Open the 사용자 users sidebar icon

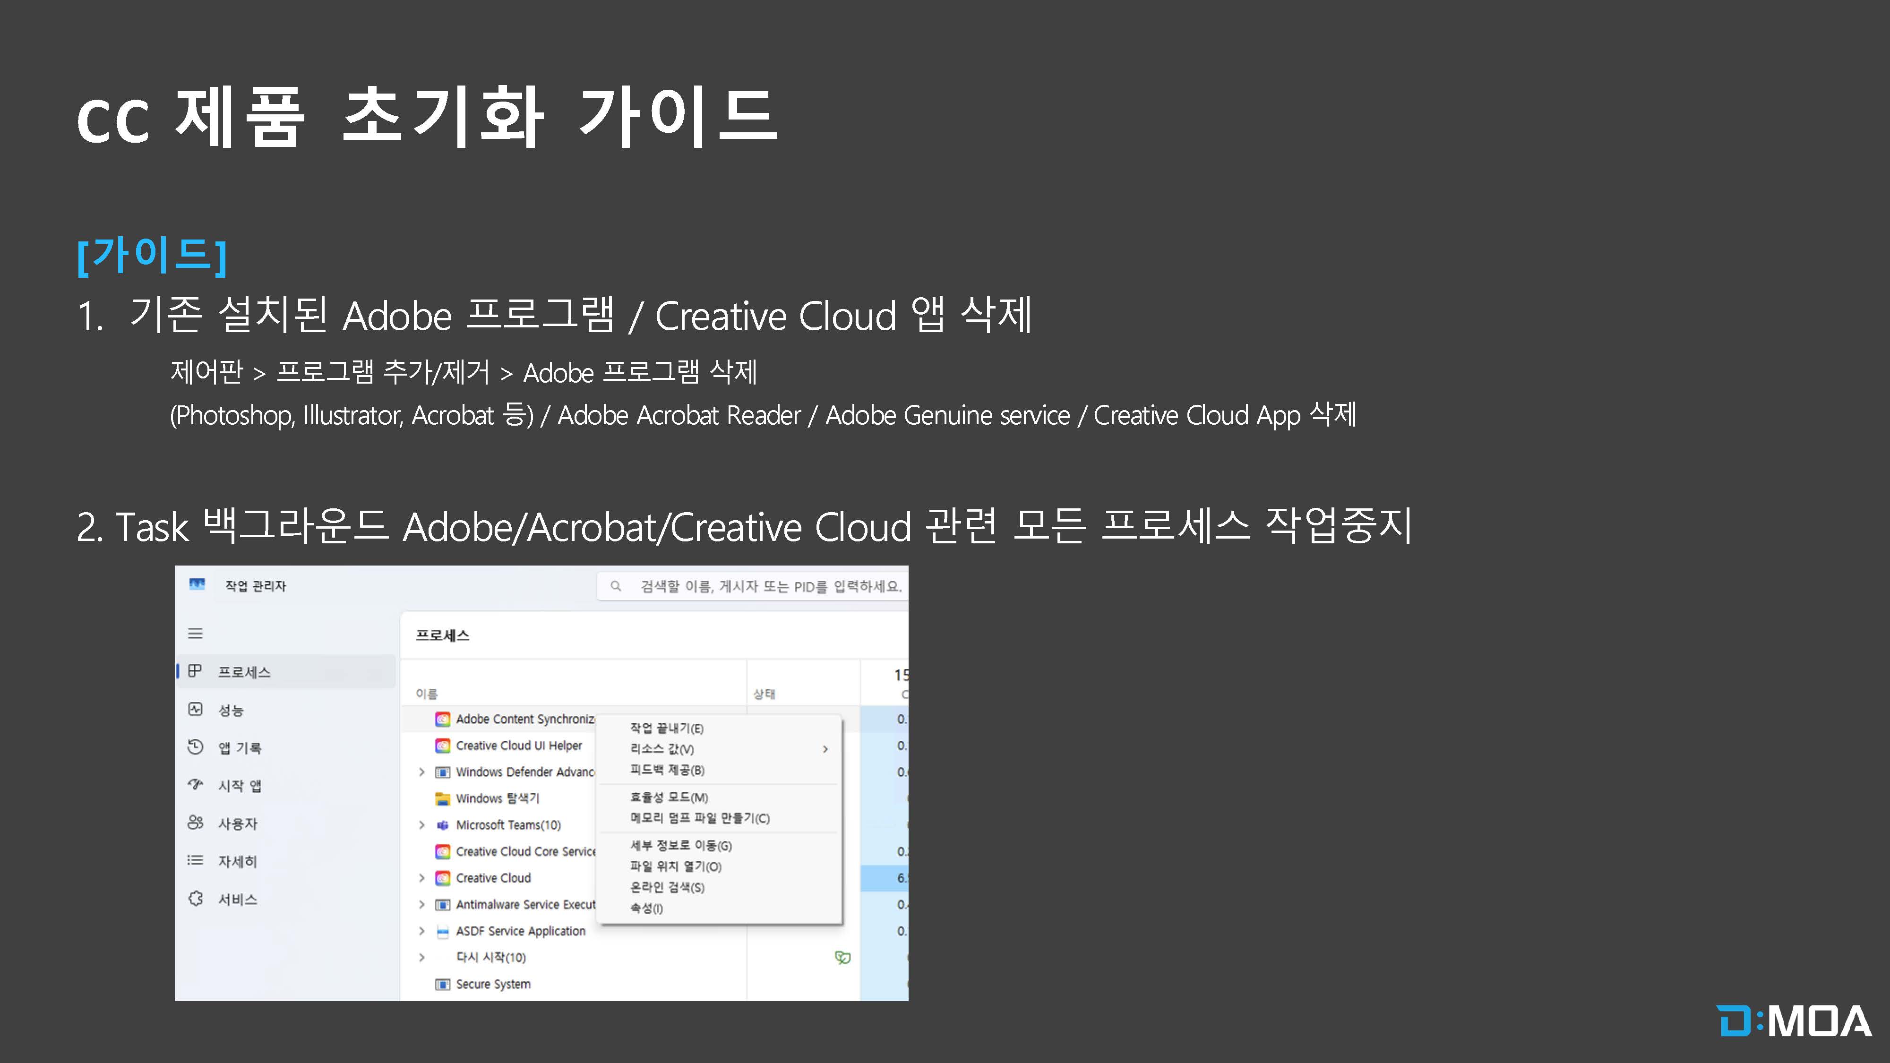[195, 823]
